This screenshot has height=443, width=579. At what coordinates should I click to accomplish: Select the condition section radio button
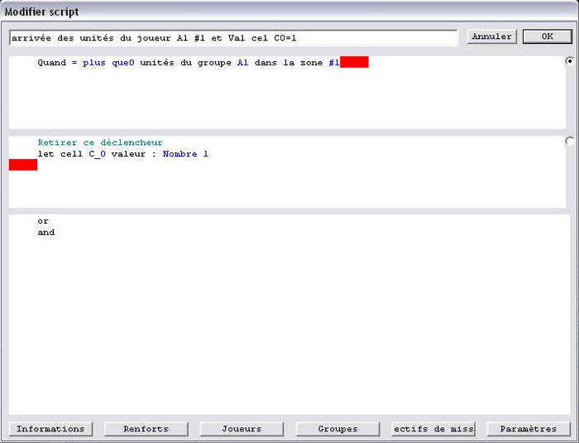[569, 61]
